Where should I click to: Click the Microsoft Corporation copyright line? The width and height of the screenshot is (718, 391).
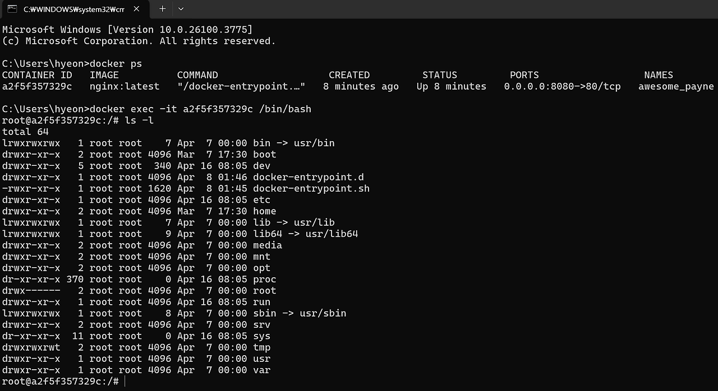click(x=139, y=41)
